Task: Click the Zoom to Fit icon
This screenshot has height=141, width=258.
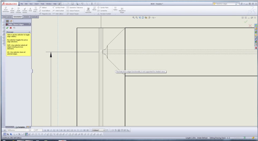Action: tap(134, 17)
